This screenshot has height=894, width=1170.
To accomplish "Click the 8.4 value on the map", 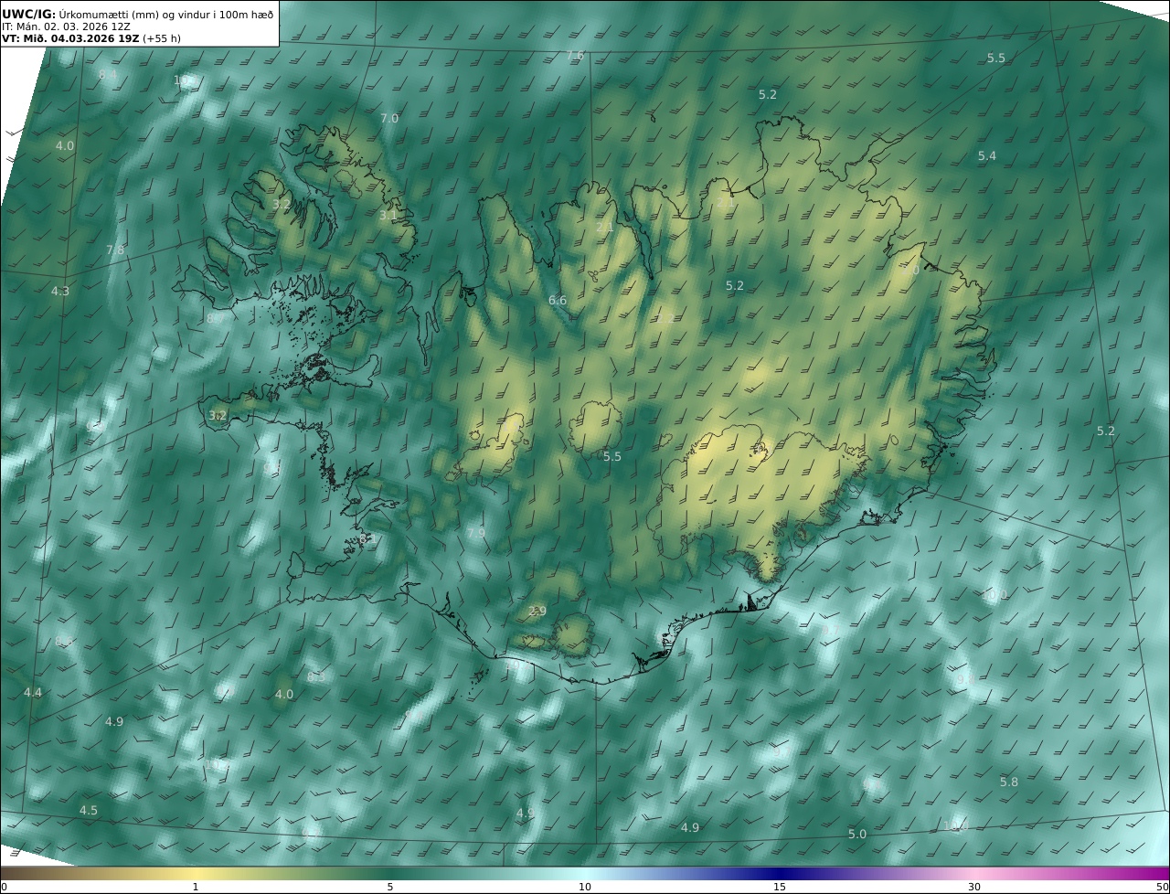I will (108, 75).
